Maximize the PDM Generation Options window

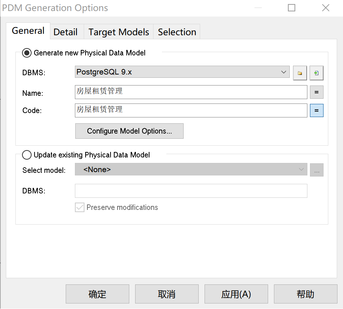[x=292, y=8]
